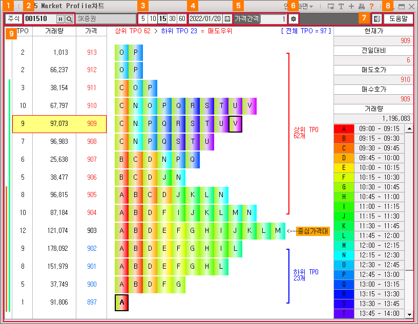Open the calendar date picker
The image size is (418, 324).
point(227,18)
